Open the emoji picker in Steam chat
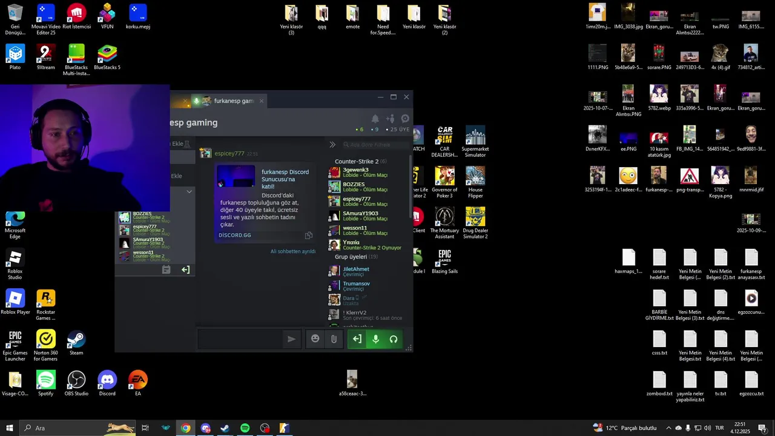Viewport: 775px width, 436px height. point(315,339)
